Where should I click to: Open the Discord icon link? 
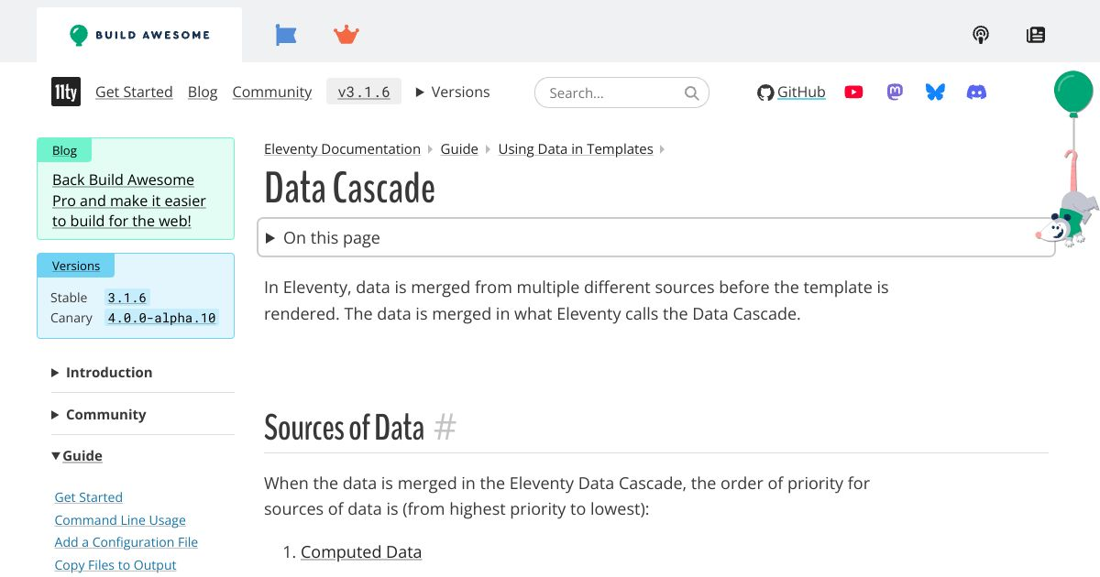(x=977, y=92)
